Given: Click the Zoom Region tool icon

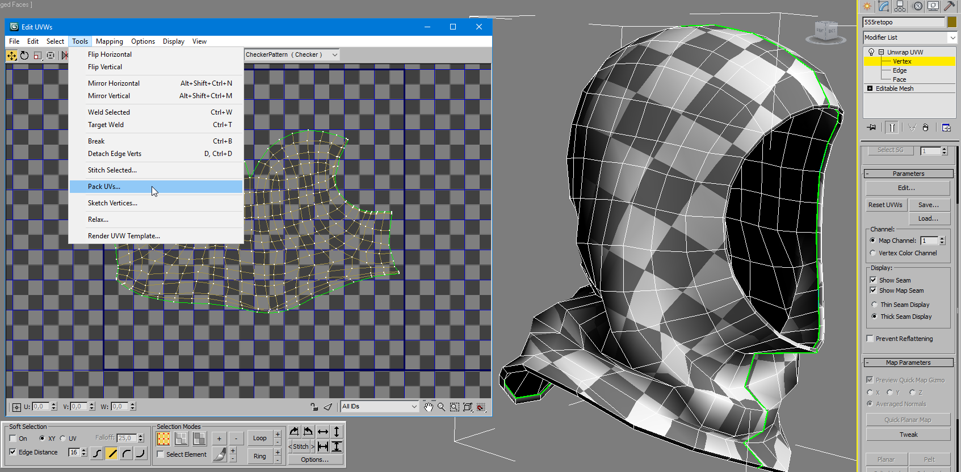Looking at the screenshot, I should (455, 407).
